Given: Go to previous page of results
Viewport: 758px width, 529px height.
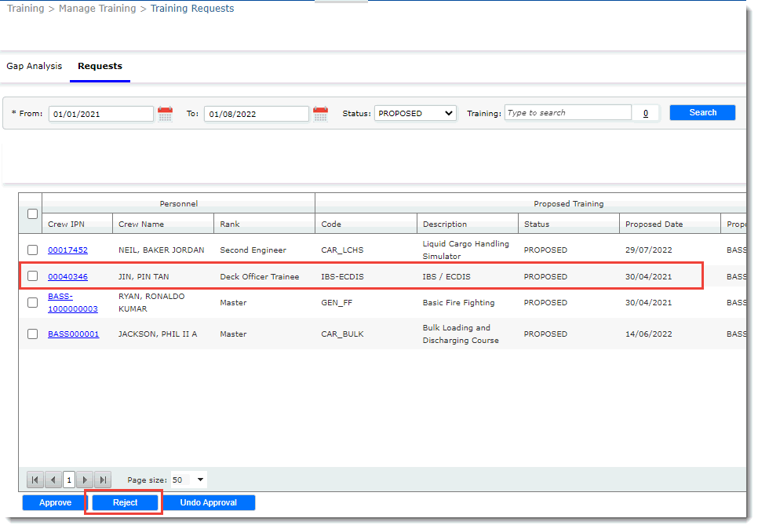Looking at the screenshot, I should [53, 480].
